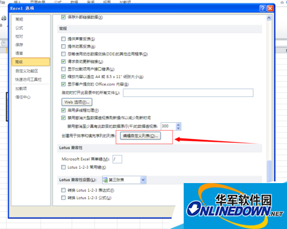Open the 保存 options category

click(20, 45)
